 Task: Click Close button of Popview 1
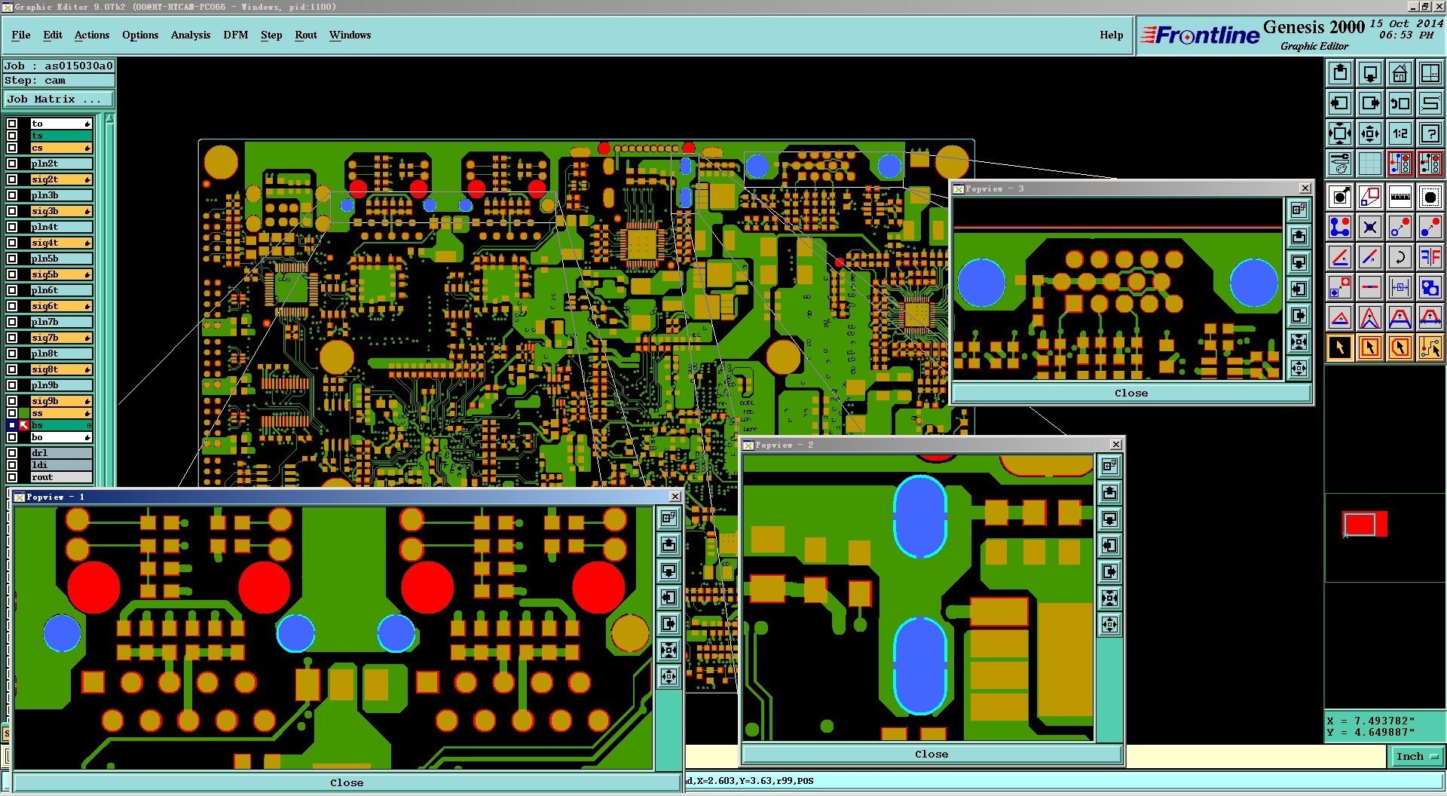(x=347, y=782)
